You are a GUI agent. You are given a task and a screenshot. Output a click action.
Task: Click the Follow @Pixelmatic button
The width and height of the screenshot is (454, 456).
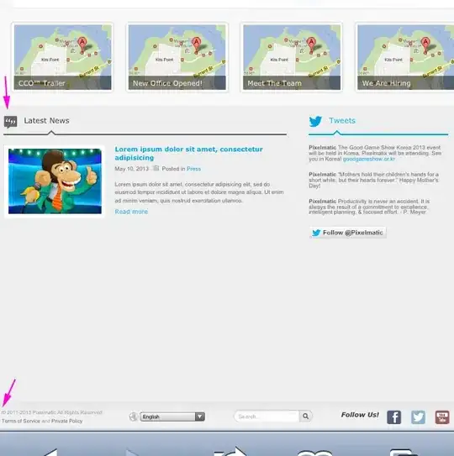point(348,233)
